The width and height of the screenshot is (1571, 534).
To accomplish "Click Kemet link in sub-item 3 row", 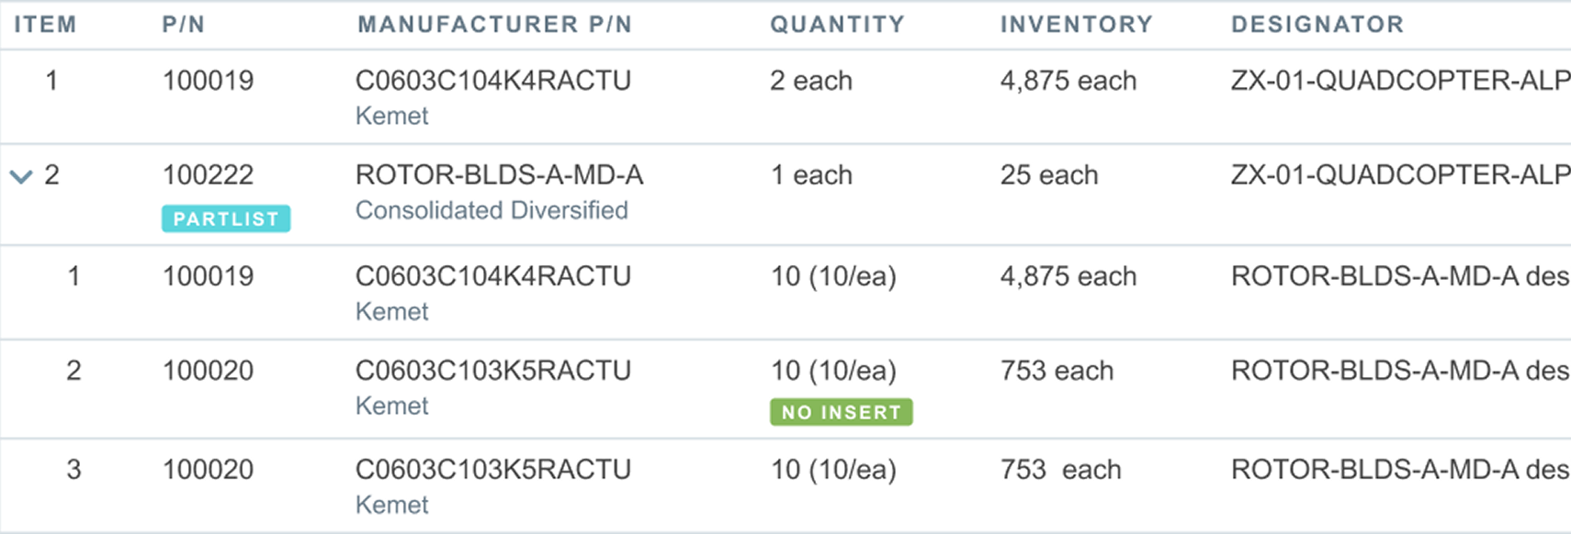I will pos(391,505).
